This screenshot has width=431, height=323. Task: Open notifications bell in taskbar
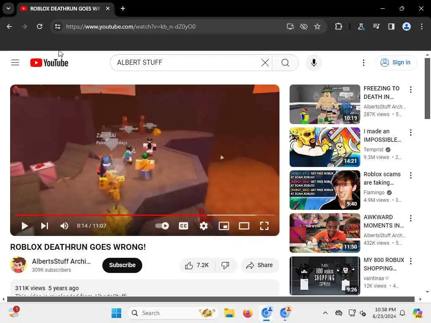tap(402, 313)
